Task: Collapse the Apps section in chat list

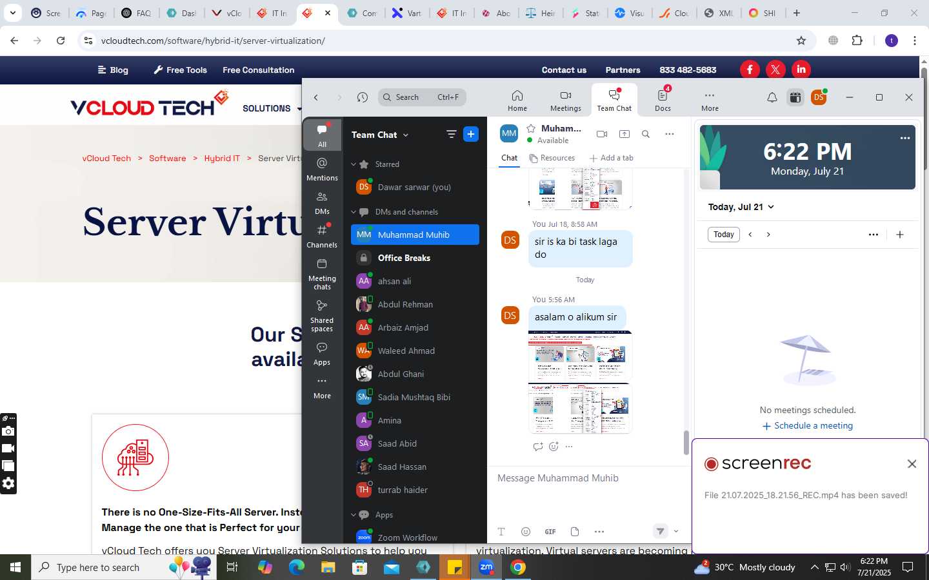Action: (354, 515)
